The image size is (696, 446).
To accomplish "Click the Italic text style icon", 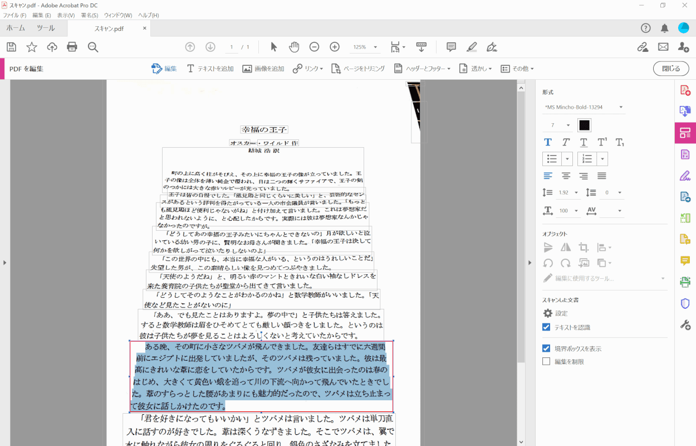I will (566, 142).
